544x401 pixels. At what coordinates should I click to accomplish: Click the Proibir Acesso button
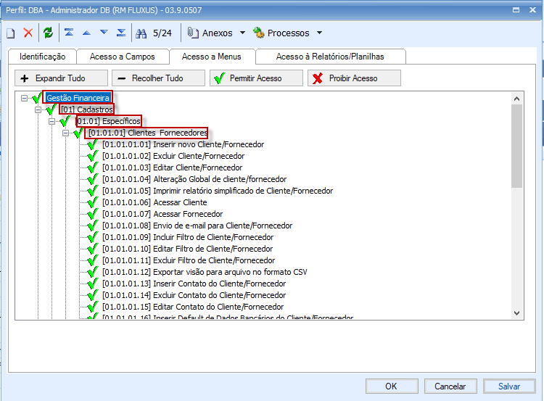pyautogui.click(x=354, y=78)
